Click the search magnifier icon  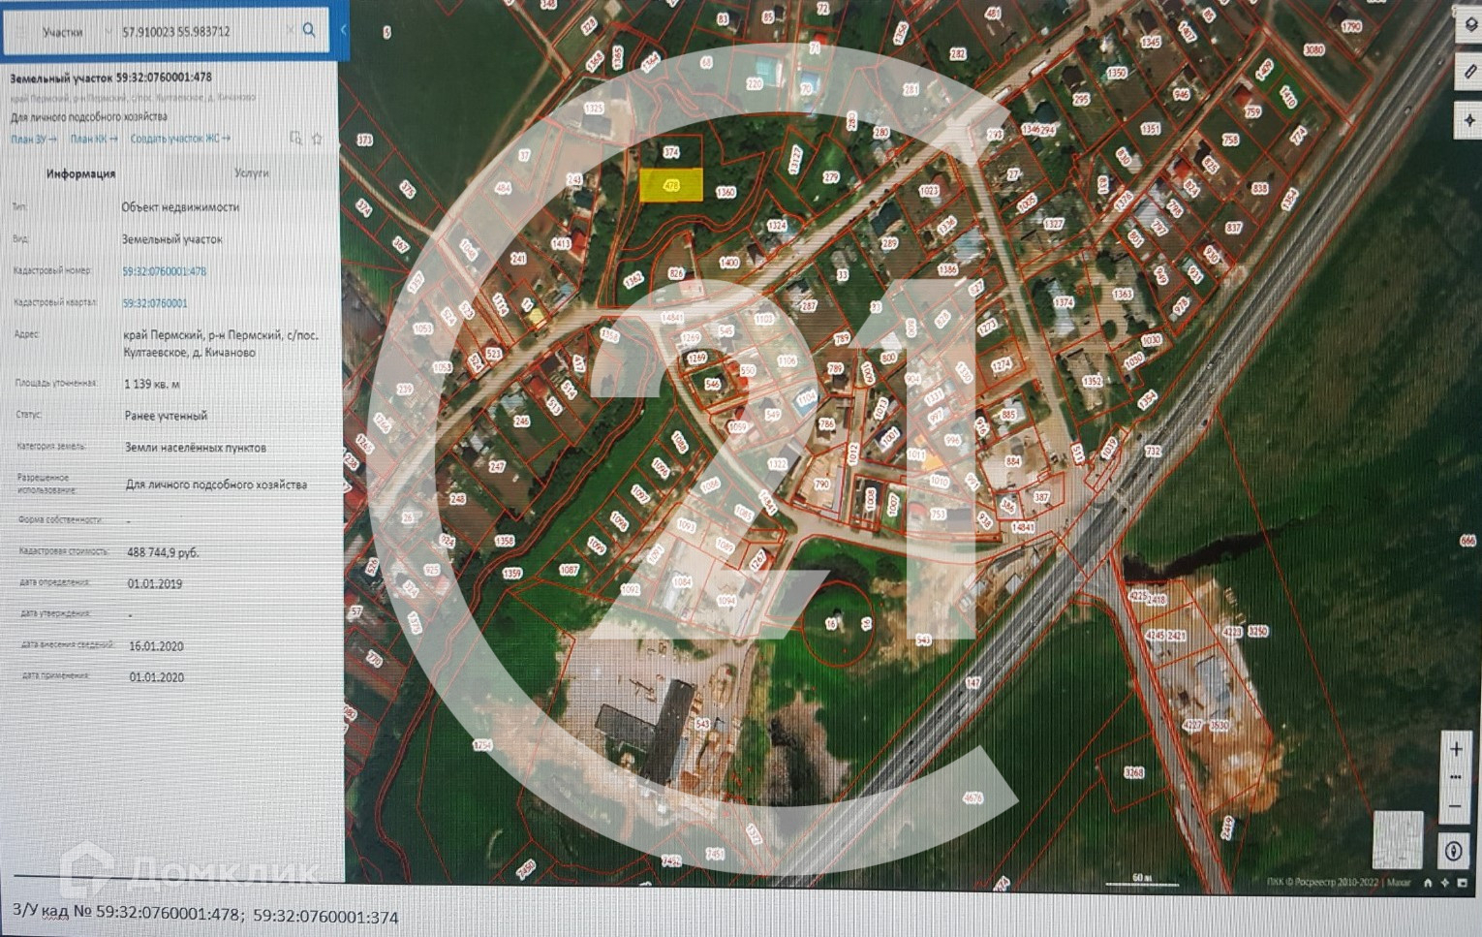point(309,30)
